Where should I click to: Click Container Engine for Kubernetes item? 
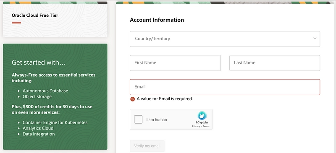(x=55, y=123)
